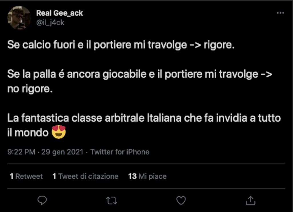
Task: Reply to the tweet via speech bubble icon
Action: (x=42, y=201)
